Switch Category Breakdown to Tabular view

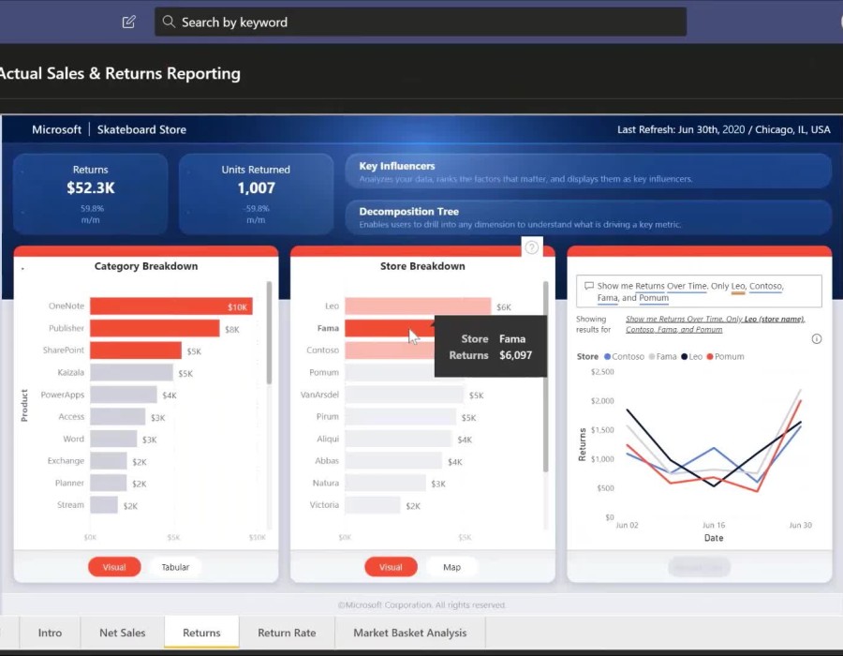tap(175, 567)
